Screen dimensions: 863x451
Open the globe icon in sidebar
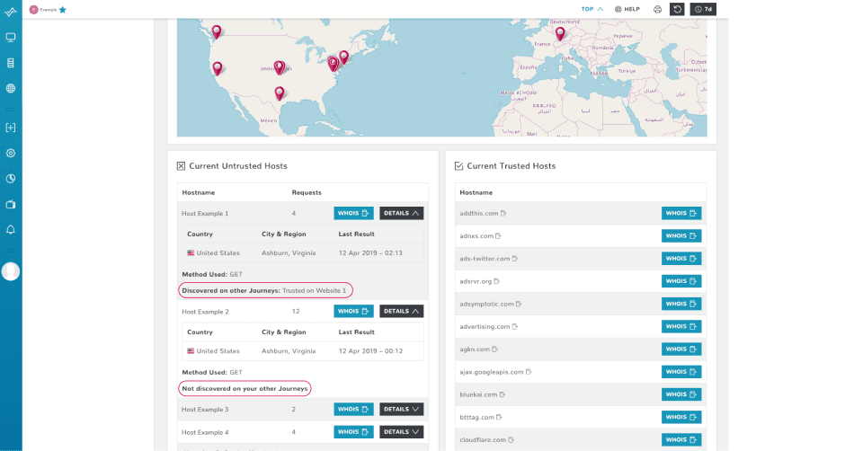pyautogui.click(x=11, y=89)
